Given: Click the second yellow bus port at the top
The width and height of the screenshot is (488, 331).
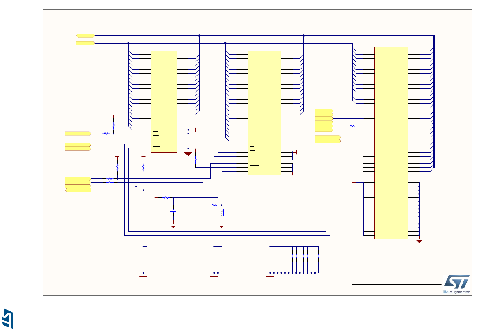Looking at the screenshot, I should point(85,43).
